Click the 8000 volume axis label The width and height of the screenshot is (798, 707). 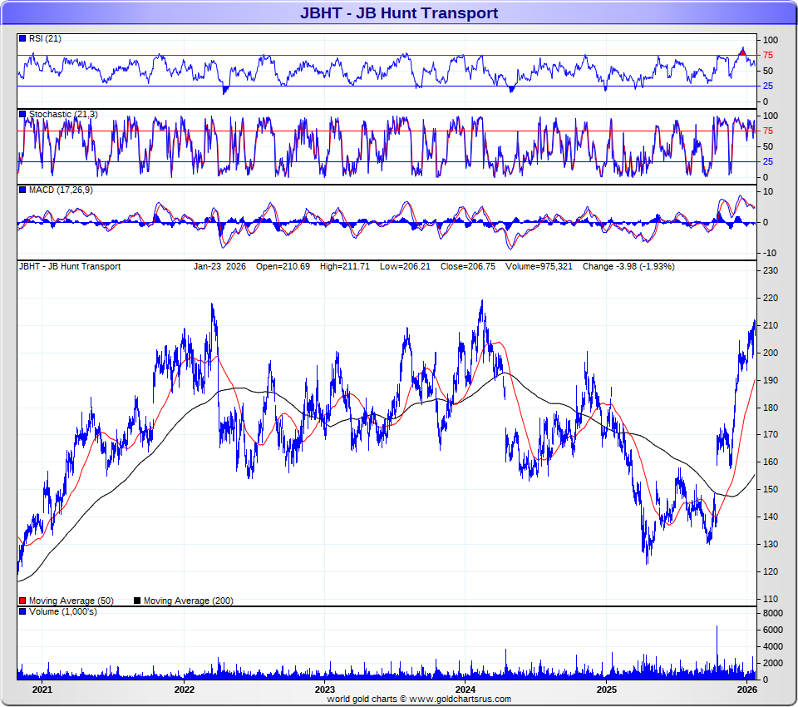pyautogui.click(x=772, y=613)
